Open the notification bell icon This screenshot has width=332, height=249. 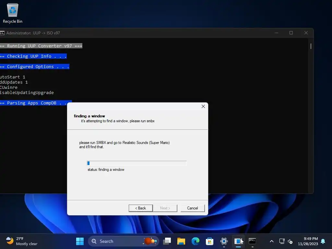pos(323,241)
